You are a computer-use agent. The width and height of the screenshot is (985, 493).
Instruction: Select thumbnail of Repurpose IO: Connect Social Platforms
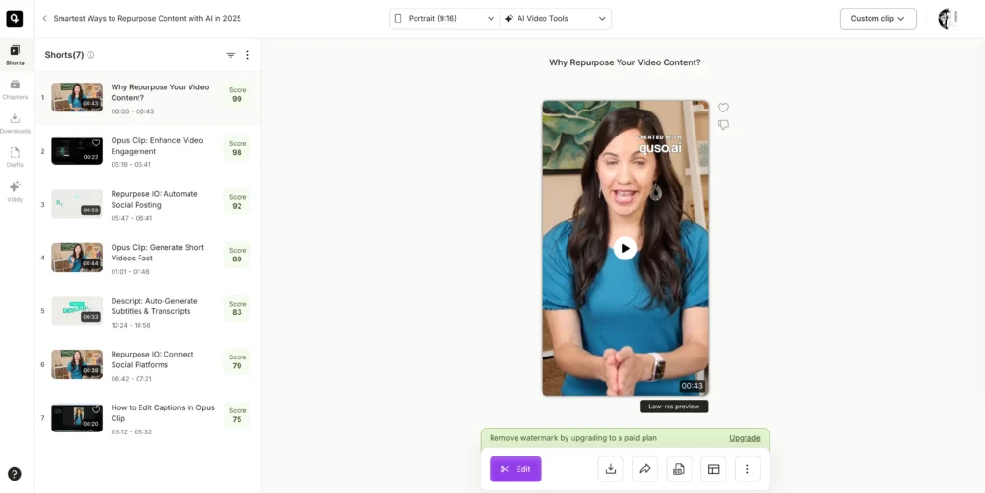[x=77, y=364]
